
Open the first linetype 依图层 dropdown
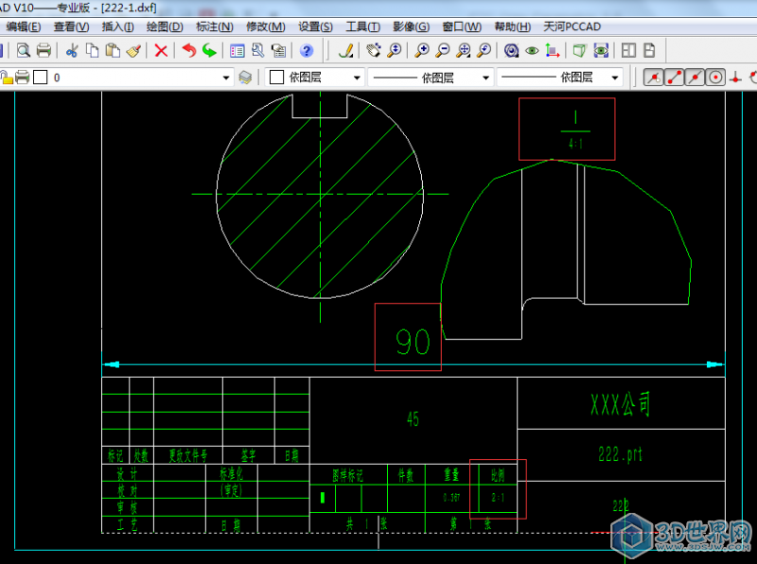pos(485,78)
